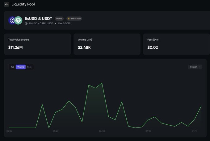Open the 1 month timeframe dropdown
The image size is (210, 141).
point(195,67)
